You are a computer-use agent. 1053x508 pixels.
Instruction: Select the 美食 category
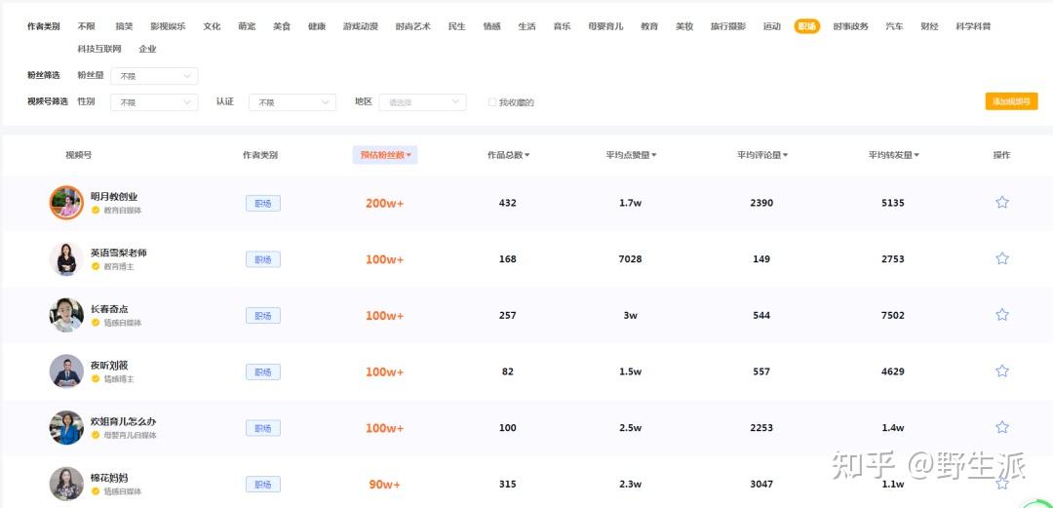pos(282,27)
